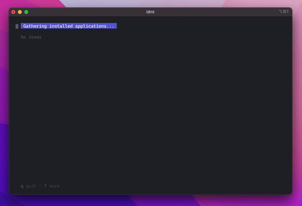Click the loading spinner beside Gathering installed applications

click(17, 26)
